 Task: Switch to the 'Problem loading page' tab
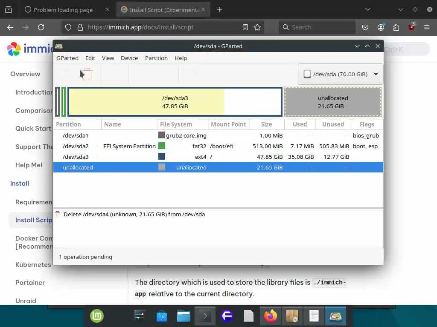[67, 10]
